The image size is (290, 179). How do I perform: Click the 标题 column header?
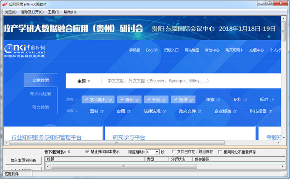pos(95,159)
